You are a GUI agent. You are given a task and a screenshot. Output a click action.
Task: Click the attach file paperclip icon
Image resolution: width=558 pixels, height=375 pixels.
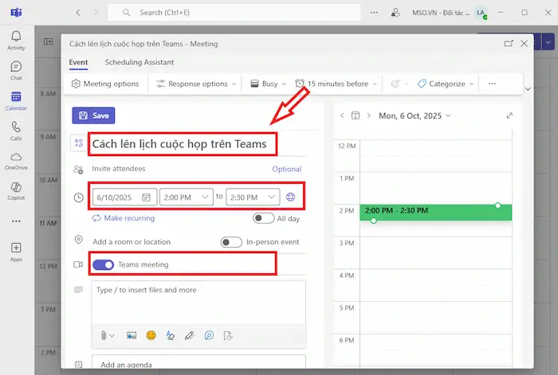(104, 336)
